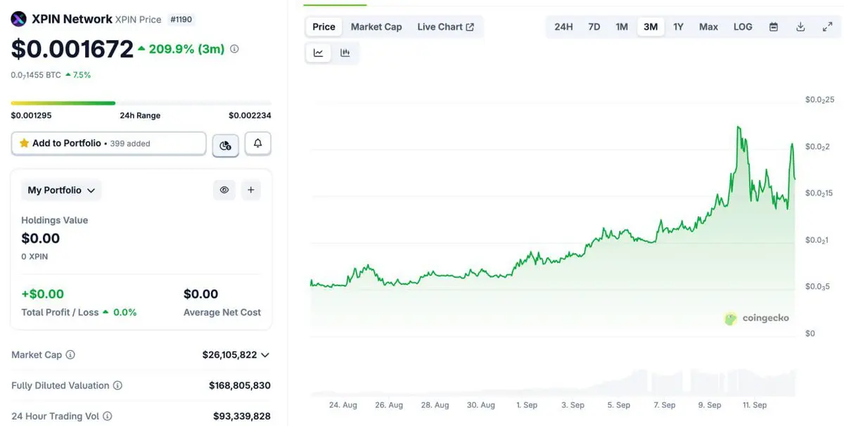The height and width of the screenshot is (426, 844).
Task: Select the Price tab
Action: click(324, 27)
